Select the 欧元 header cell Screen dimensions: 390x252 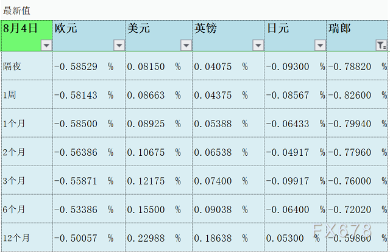pyautogui.click(x=89, y=36)
